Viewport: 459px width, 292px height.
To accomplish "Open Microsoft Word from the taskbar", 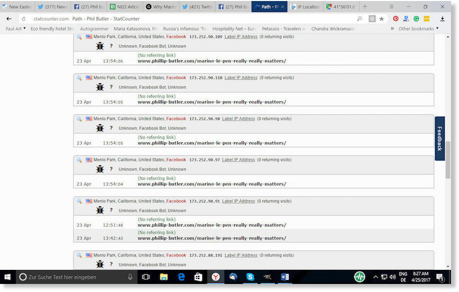I will (285, 277).
